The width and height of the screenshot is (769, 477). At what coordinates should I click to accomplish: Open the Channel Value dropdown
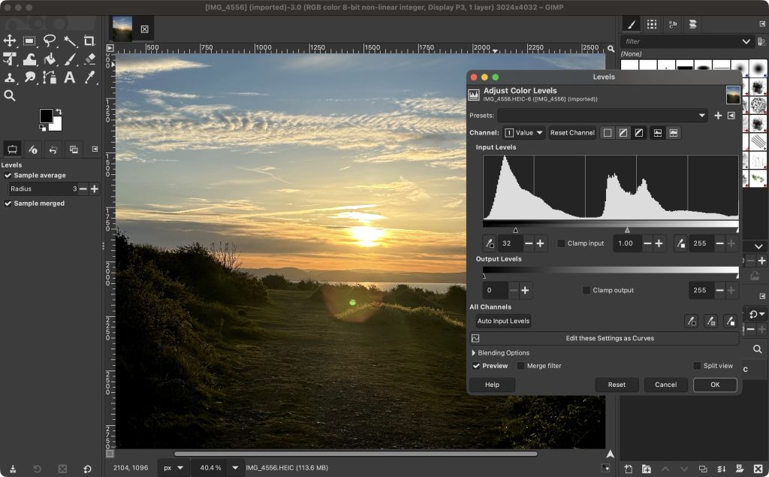523,133
